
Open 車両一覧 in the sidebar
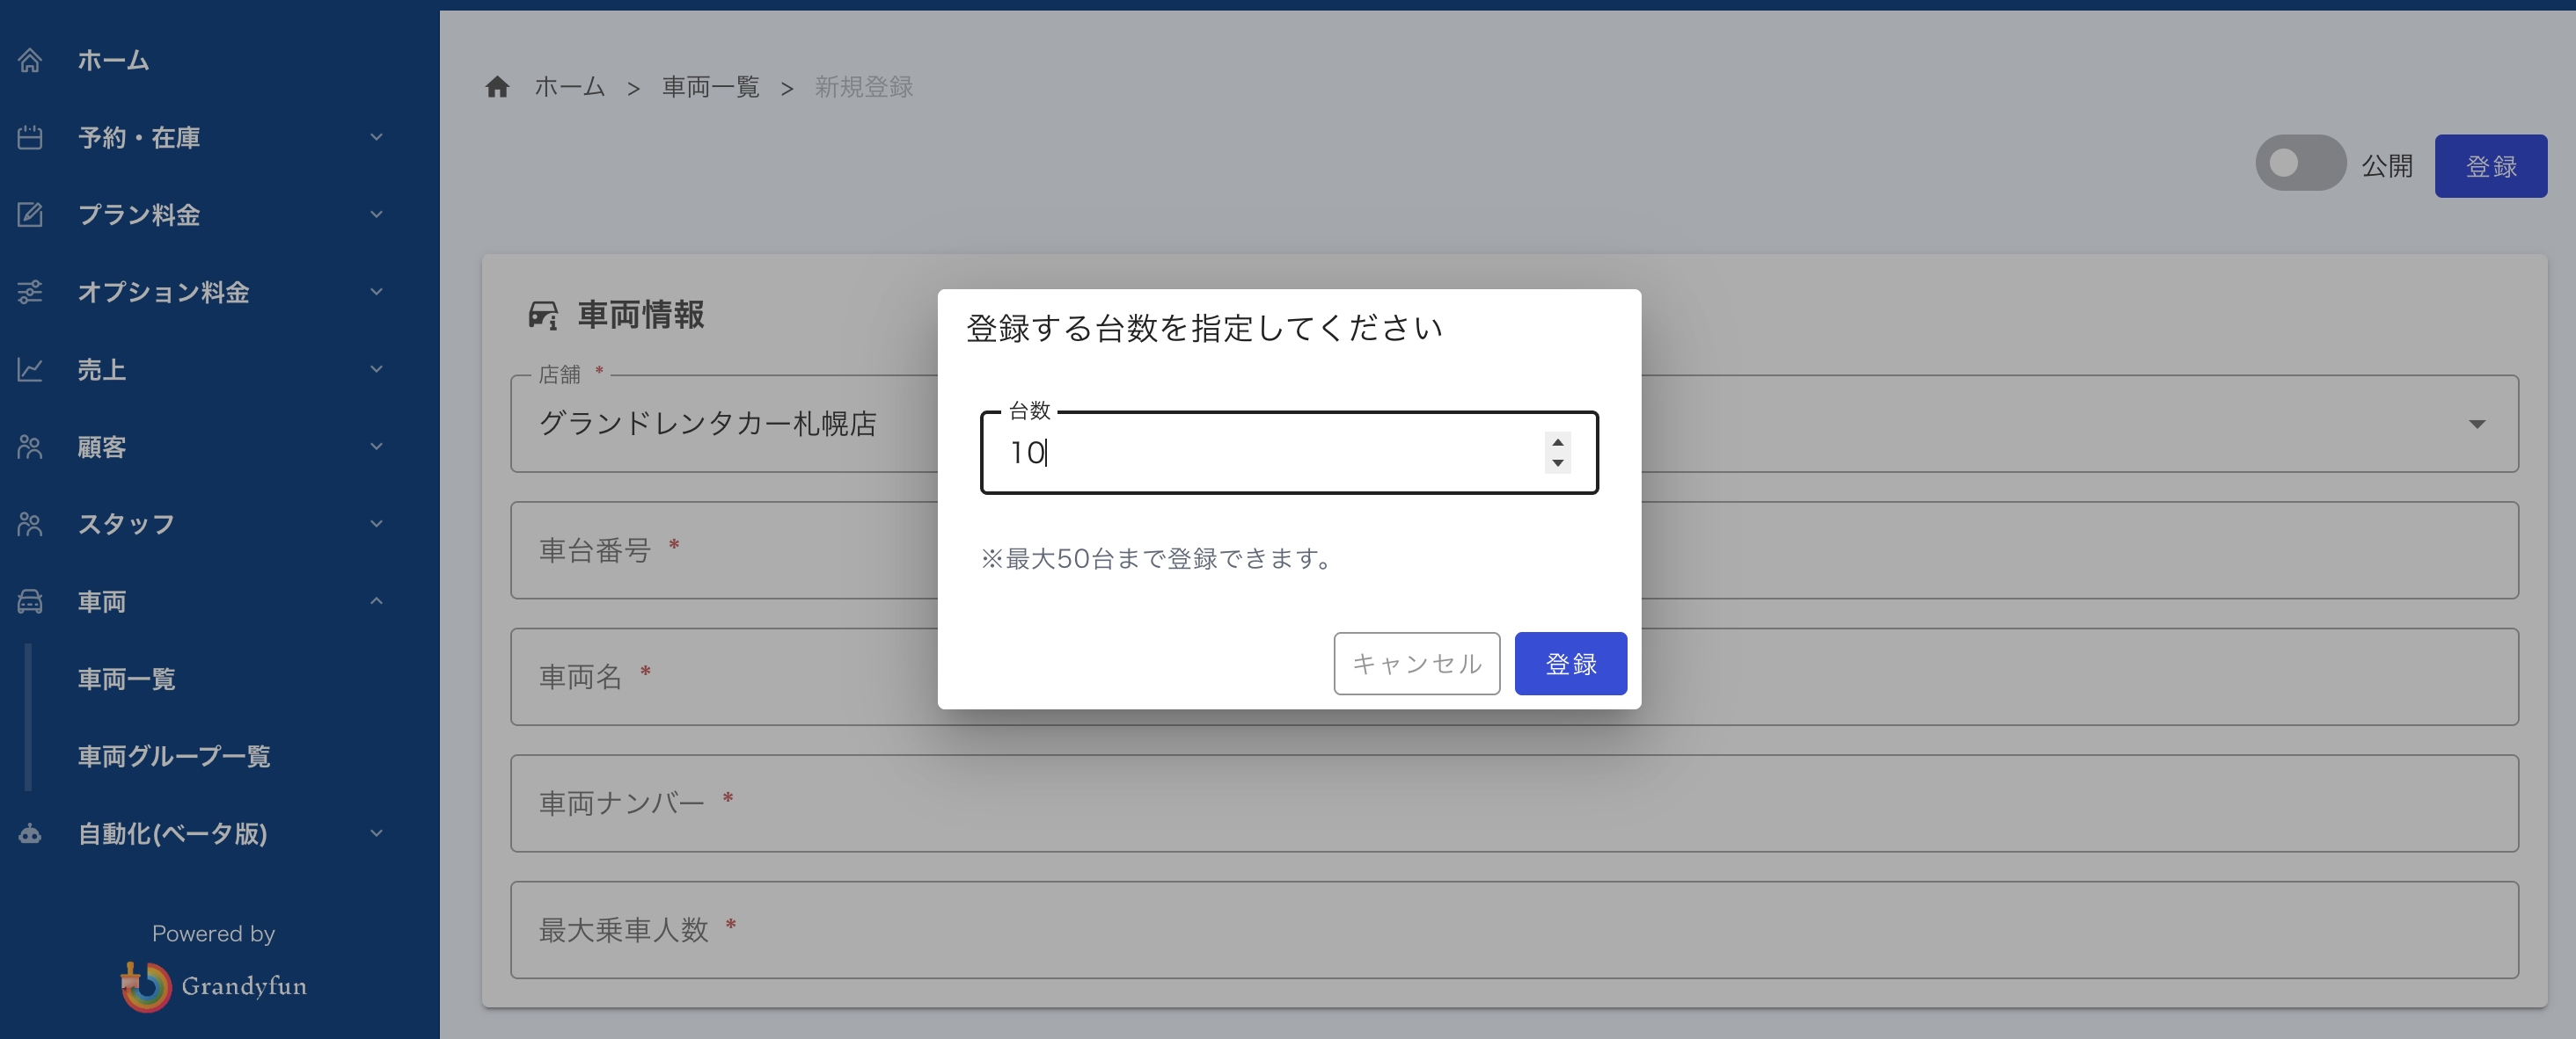coord(127,679)
